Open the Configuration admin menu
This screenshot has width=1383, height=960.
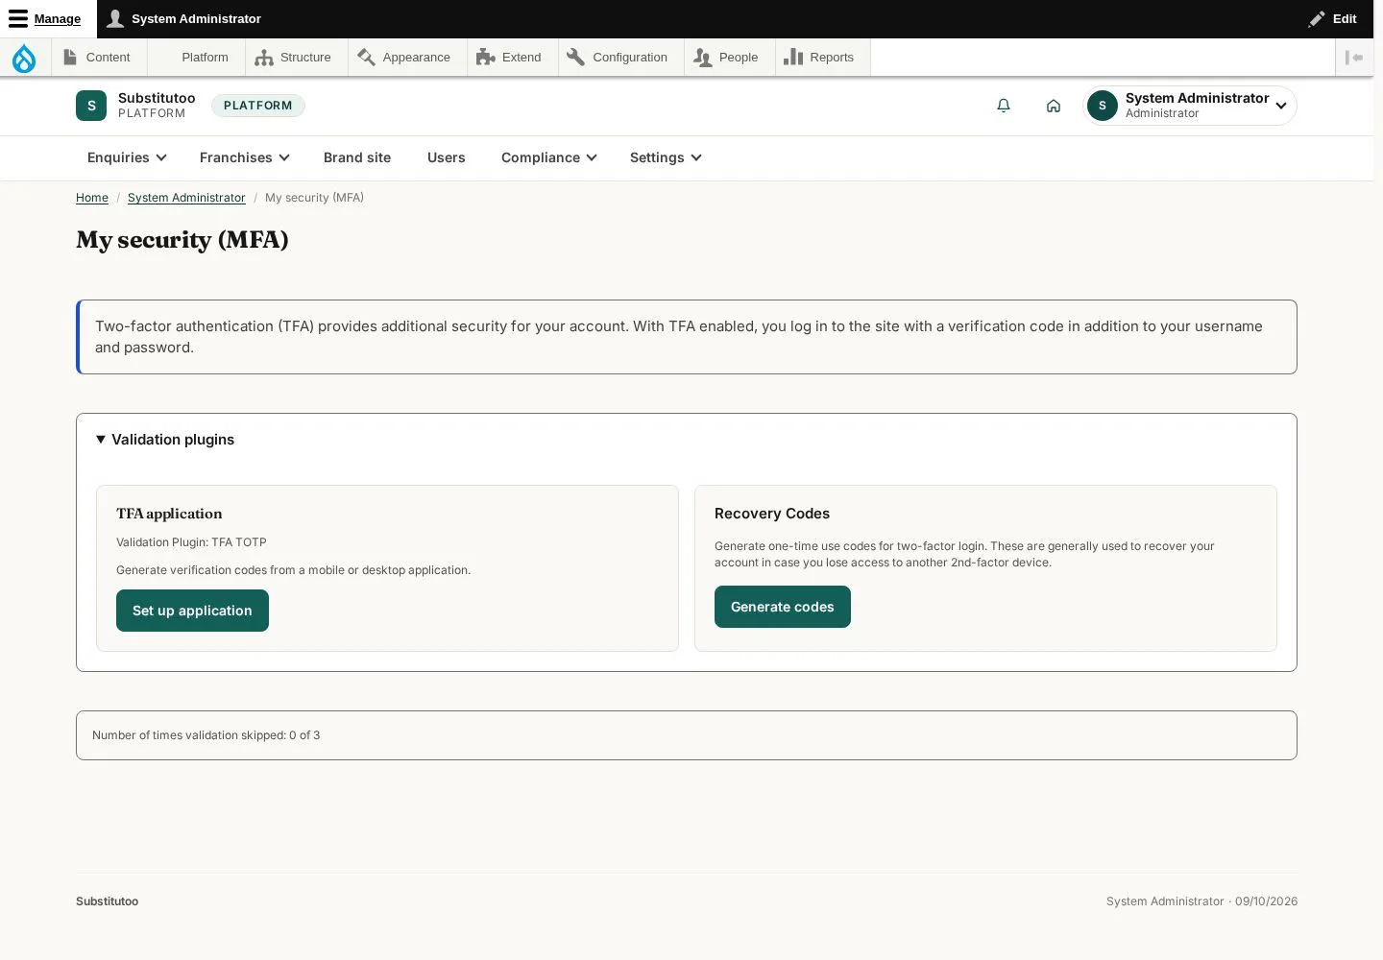point(619,58)
